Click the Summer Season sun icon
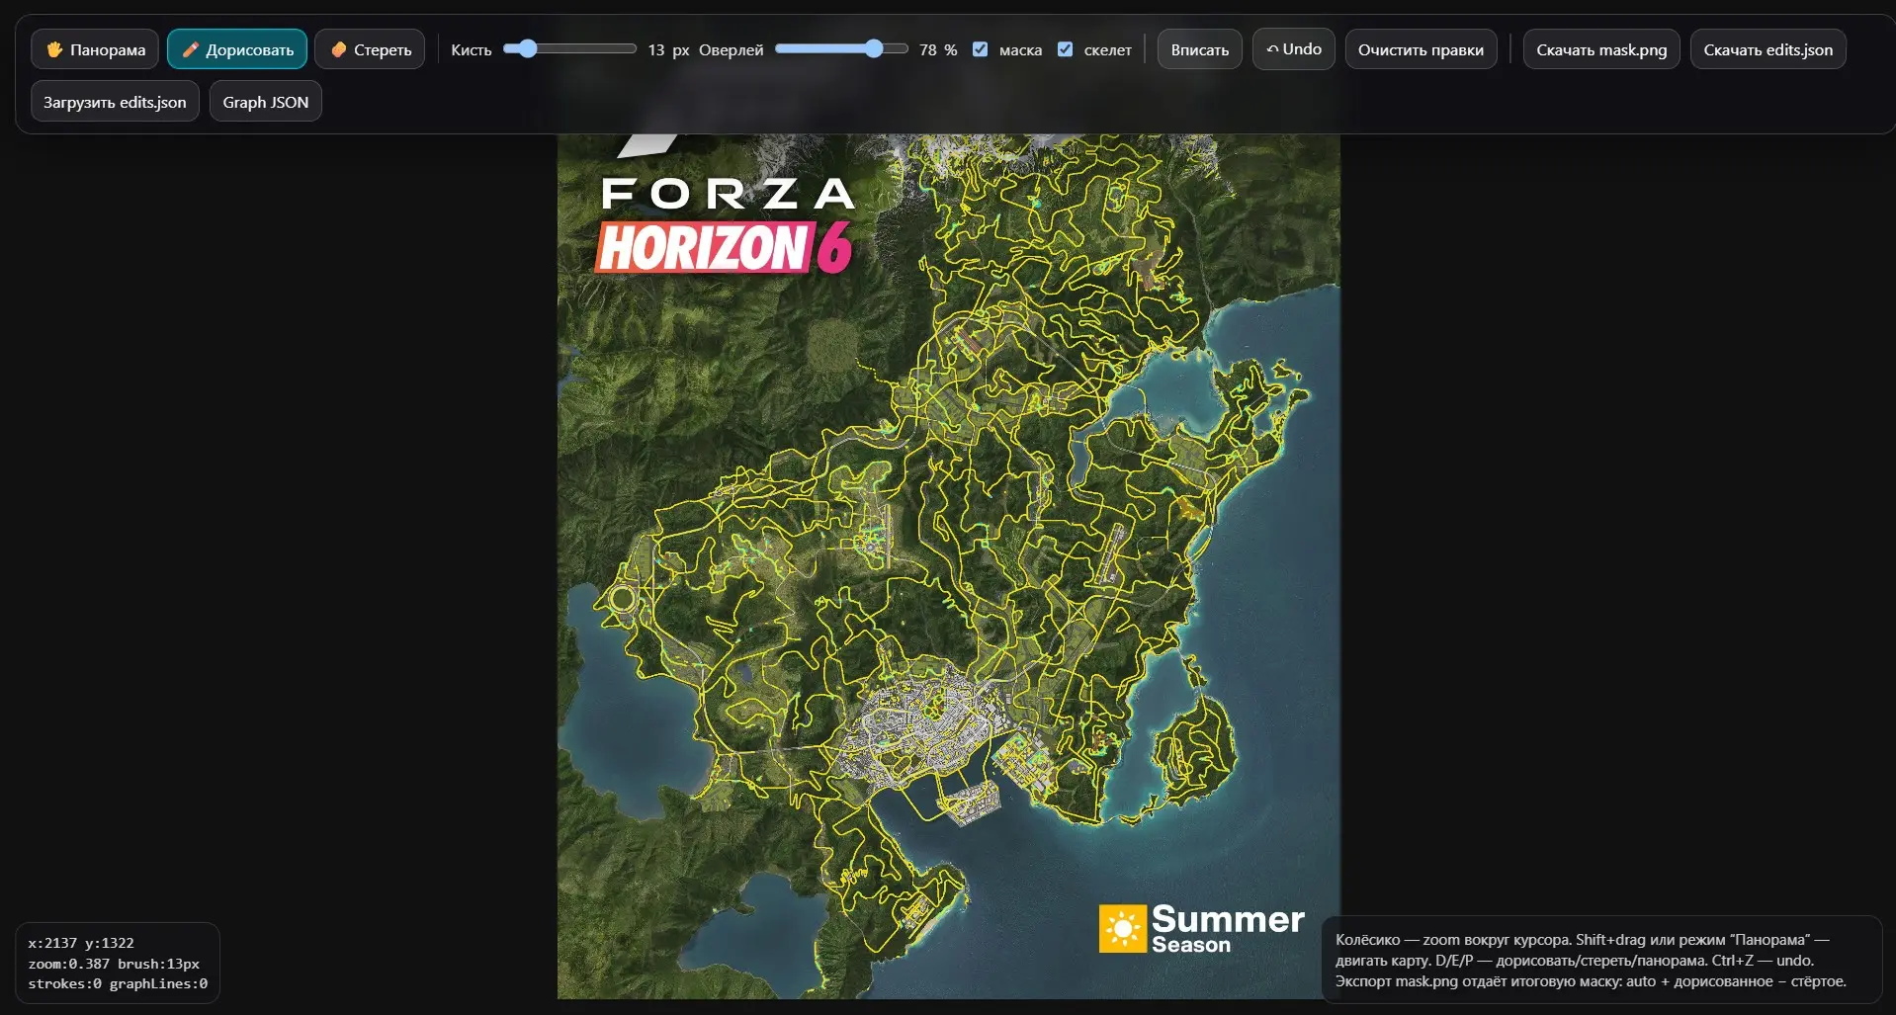Screen dimensions: 1896x1015 pyautogui.click(x=1123, y=929)
